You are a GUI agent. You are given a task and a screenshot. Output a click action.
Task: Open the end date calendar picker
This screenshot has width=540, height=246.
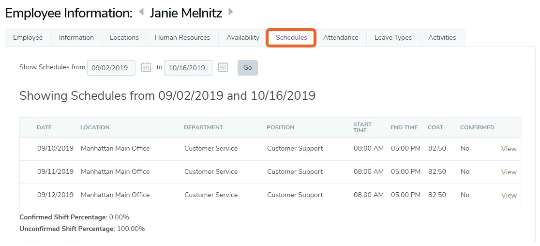[223, 67]
